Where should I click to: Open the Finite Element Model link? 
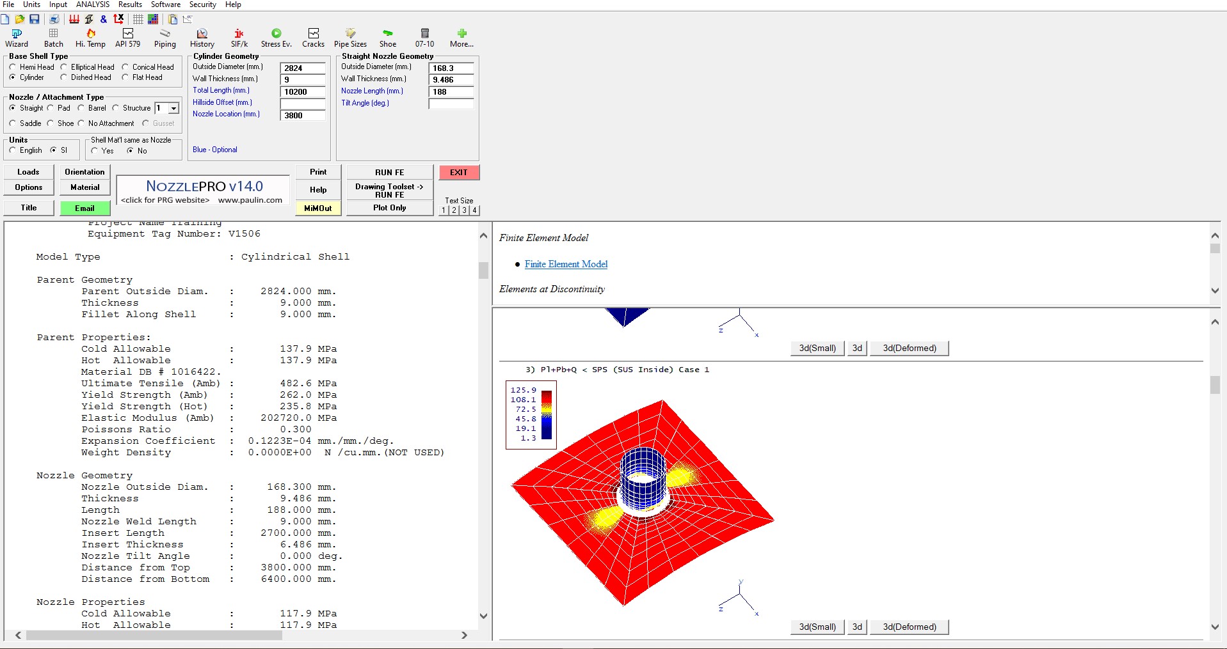[x=566, y=264]
